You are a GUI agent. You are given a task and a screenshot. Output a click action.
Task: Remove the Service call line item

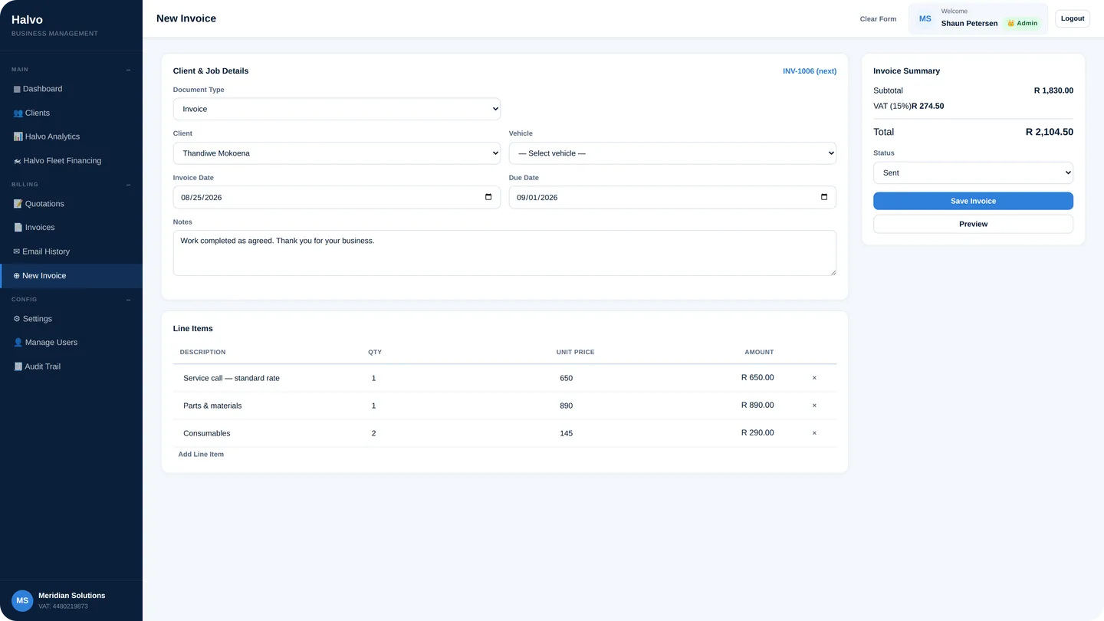814,378
